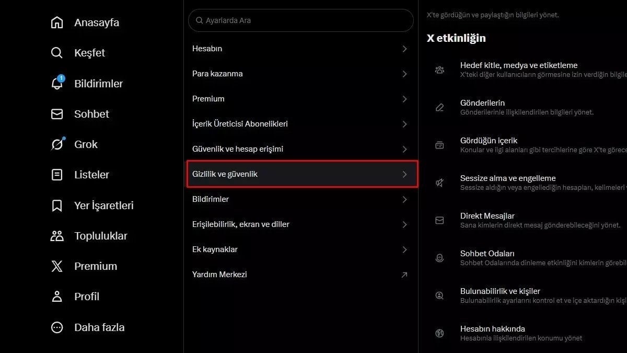The height and width of the screenshot is (353, 627).
Task: Select Erişilebilirlik, ekran ve diller
Action: (x=241, y=224)
